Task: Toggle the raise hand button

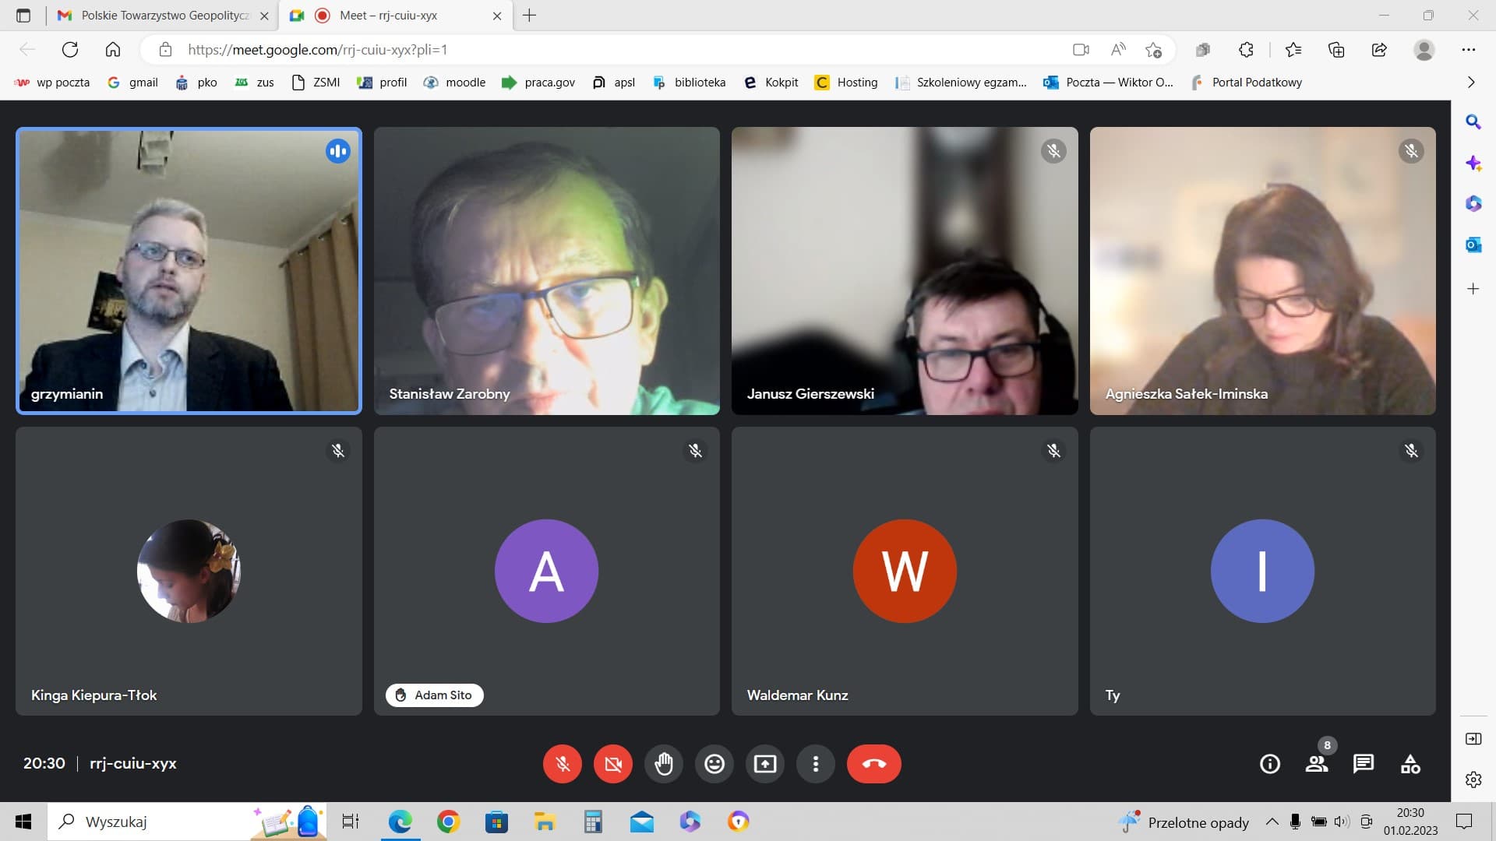Action: point(664,764)
